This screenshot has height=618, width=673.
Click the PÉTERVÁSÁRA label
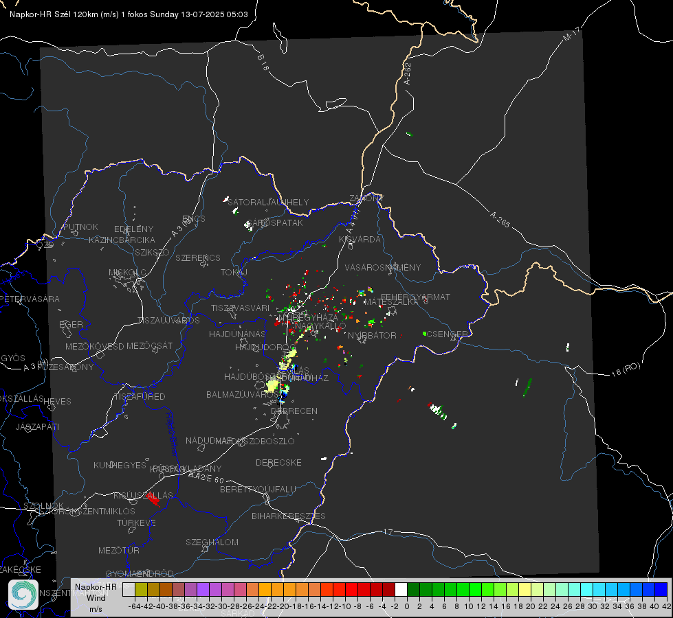pos(30,299)
